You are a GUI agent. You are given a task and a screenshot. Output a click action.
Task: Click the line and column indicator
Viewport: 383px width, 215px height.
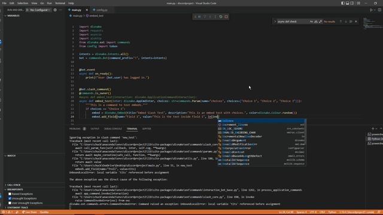[x=286, y=213]
